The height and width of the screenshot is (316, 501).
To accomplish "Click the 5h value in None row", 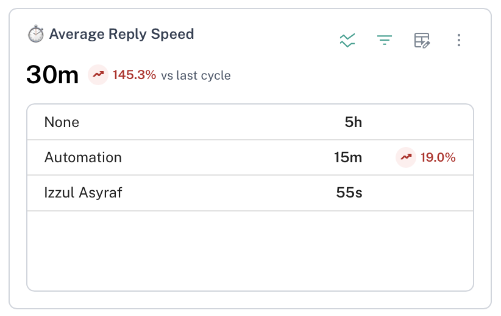I will (353, 122).
